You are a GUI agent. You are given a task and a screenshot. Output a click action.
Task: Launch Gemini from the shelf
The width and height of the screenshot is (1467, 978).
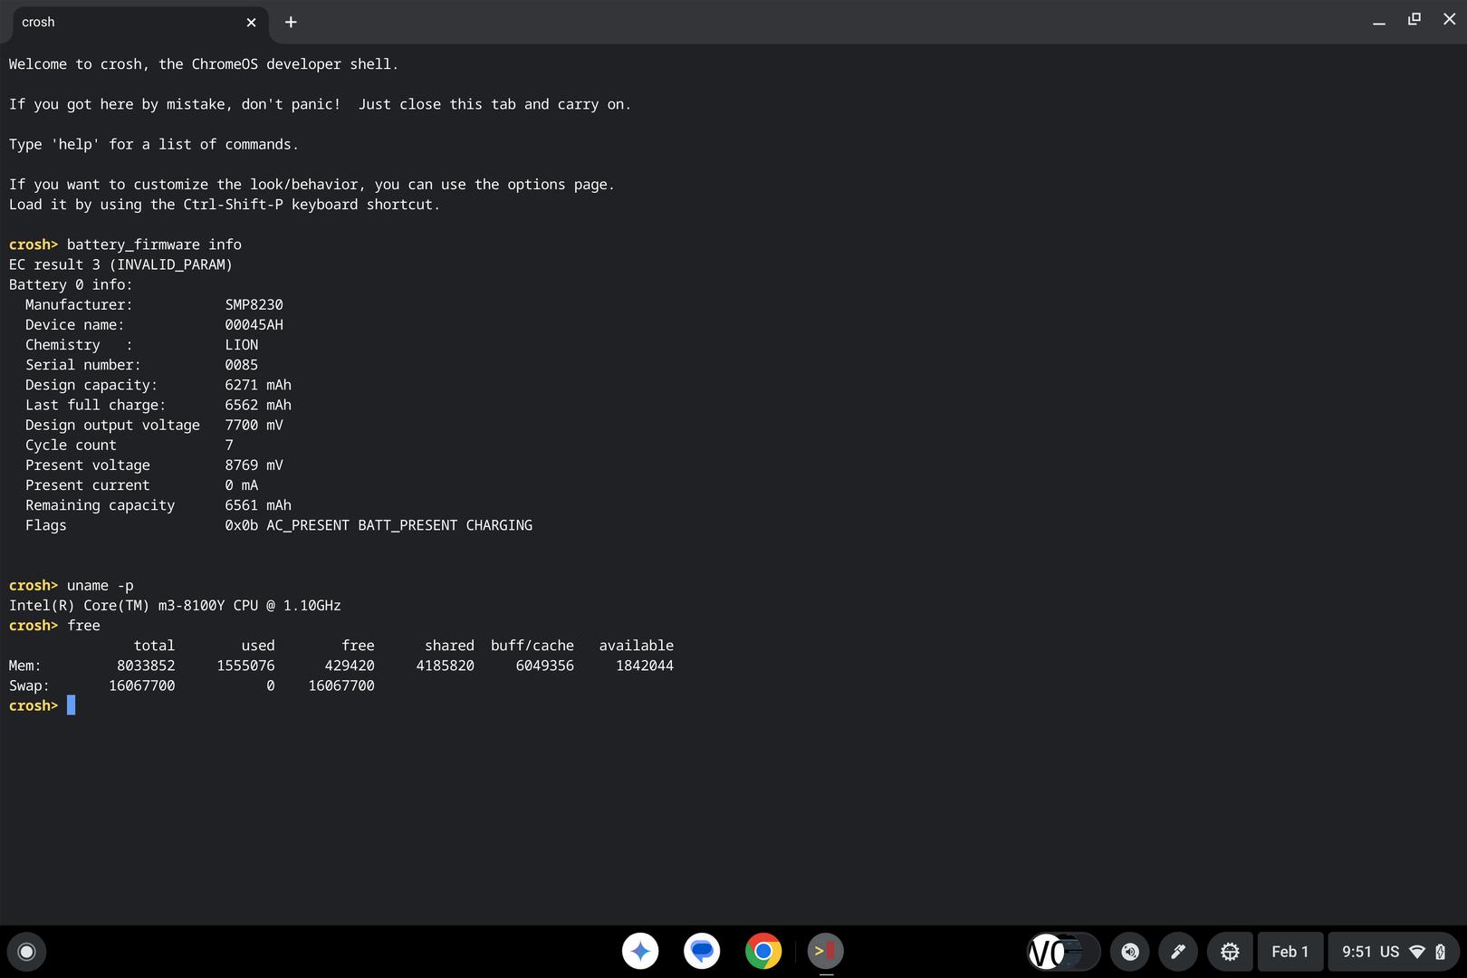[640, 951]
